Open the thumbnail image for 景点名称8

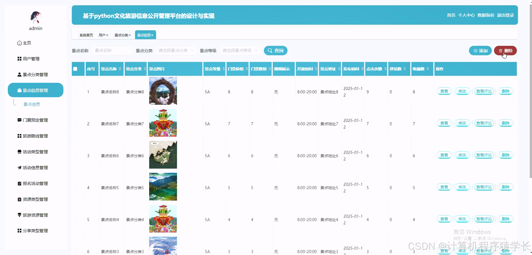point(163,91)
